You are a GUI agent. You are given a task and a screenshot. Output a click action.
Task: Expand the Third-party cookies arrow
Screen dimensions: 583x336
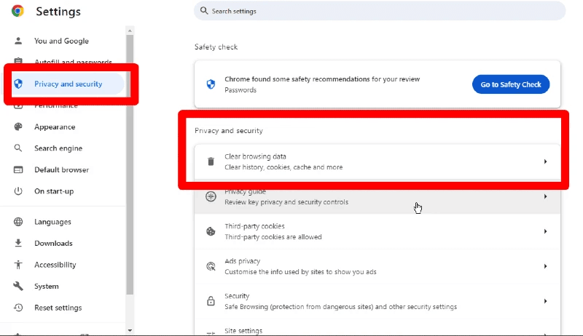coord(545,231)
